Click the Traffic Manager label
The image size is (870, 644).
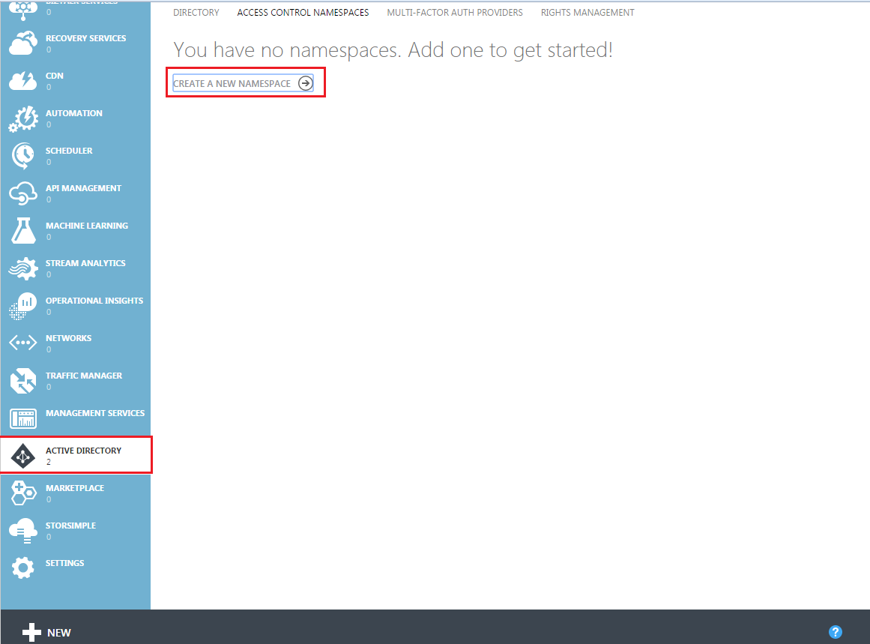tap(84, 376)
